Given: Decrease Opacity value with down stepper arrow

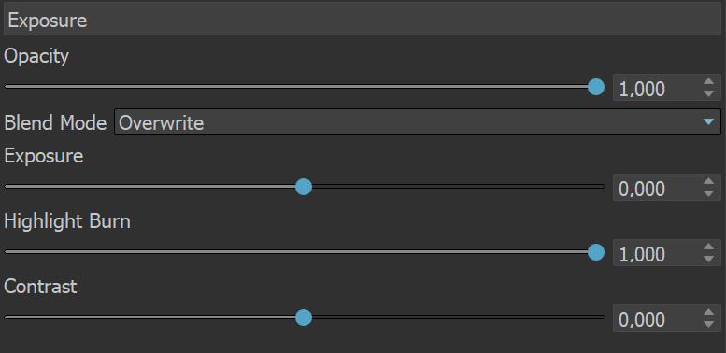Looking at the screenshot, I should pyautogui.click(x=708, y=93).
